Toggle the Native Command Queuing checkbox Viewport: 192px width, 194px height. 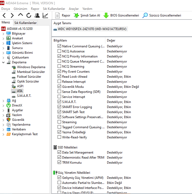pyautogui.click(x=59, y=46)
